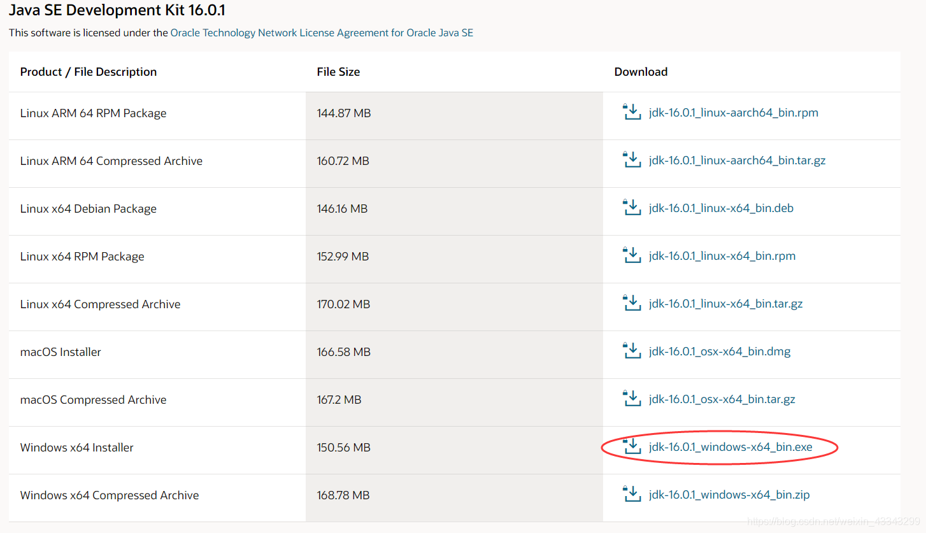Download jdk-16.0.1_windows-x64_bin.exe installer link
926x533 pixels.
pyautogui.click(x=730, y=447)
